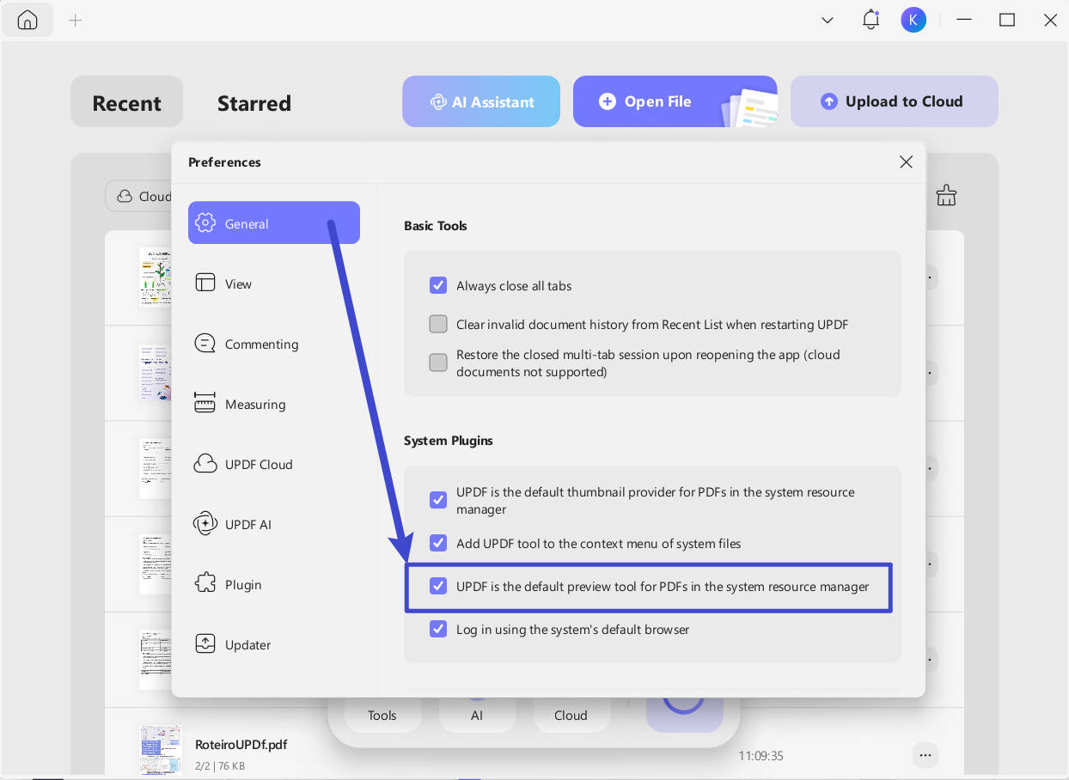
Task: Open more options for RoteiroUPDf.pdf
Action: coord(925,755)
